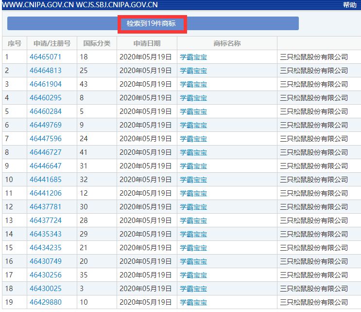The height and width of the screenshot is (312, 361).
Task: Open registration number 46447596
Action: tap(45, 139)
